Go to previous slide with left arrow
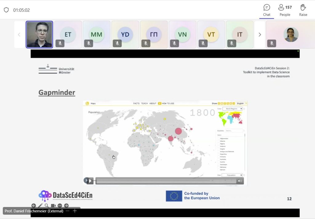 [34, 205]
